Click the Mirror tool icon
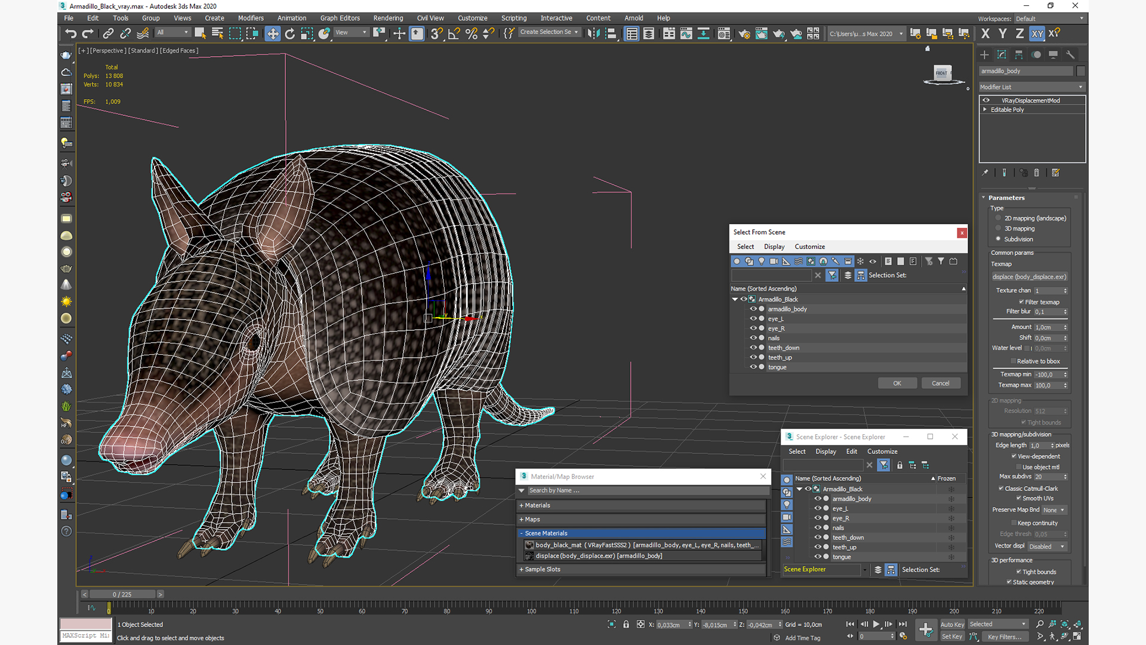 tap(593, 33)
